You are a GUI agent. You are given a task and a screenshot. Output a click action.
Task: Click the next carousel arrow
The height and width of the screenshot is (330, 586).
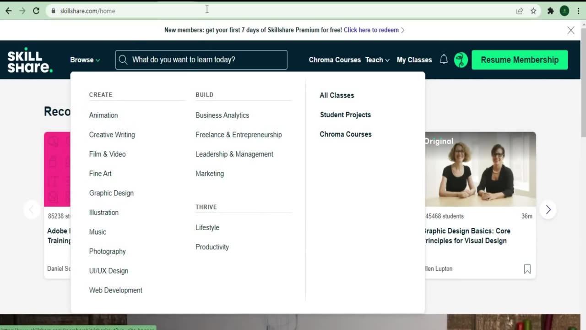coord(548,209)
